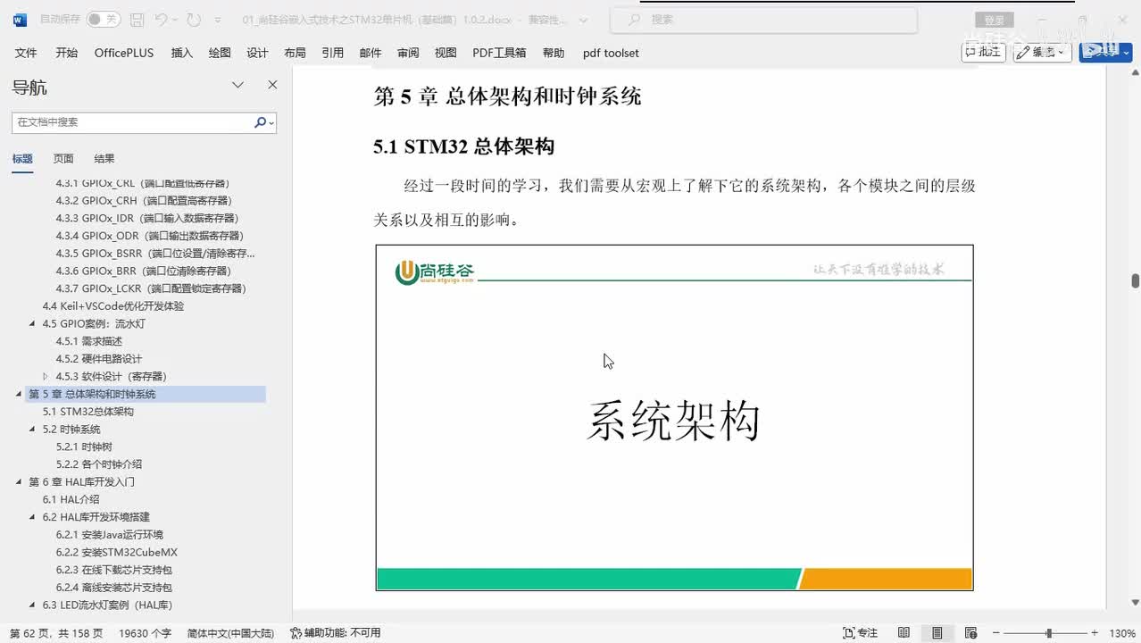The image size is (1141, 643).
Task: Open the 共享 share dropdown button
Action: [1105, 52]
